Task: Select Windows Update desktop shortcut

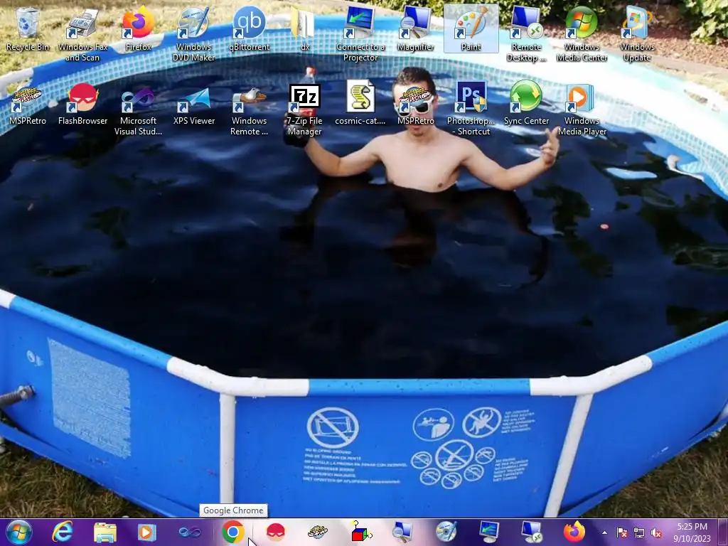Action: point(637,34)
